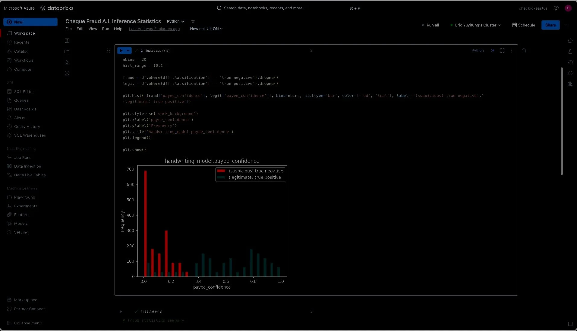The width and height of the screenshot is (577, 331).
Task: Share the notebook
Action: click(551, 25)
